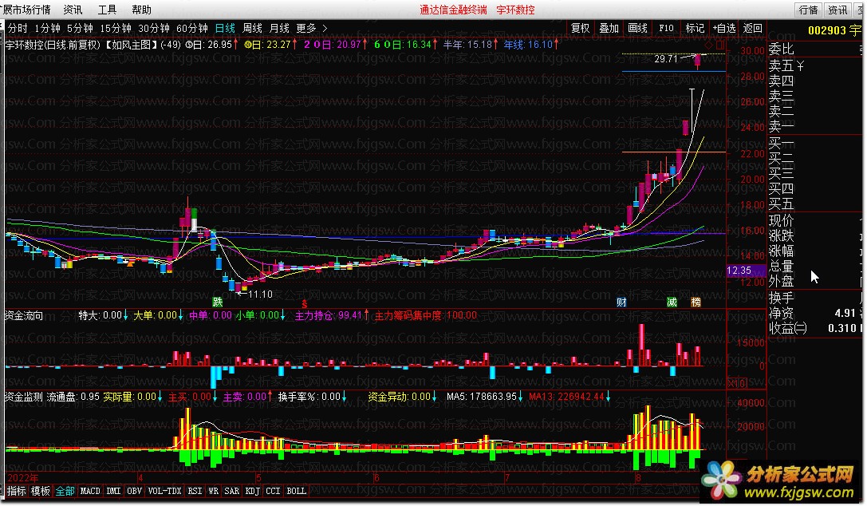Viewport: 867px width, 506px height.
Task: Click the 委比 row in quote panel
Action: pyautogui.click(x=815, y=49)
